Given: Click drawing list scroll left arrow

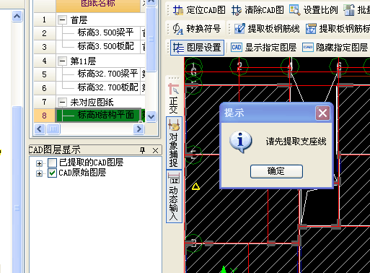Looking at the screenshot, I should tap(40, 129).
